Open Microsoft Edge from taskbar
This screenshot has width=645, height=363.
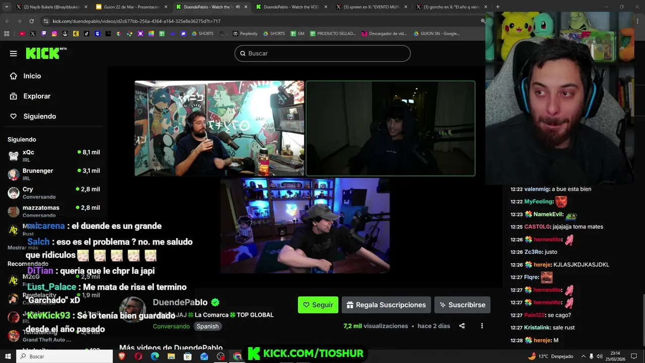point(155,356)
